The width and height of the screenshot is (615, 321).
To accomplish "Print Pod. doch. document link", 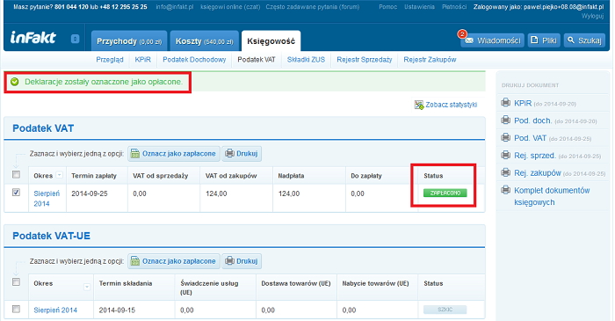I will [x=533, y=120].
